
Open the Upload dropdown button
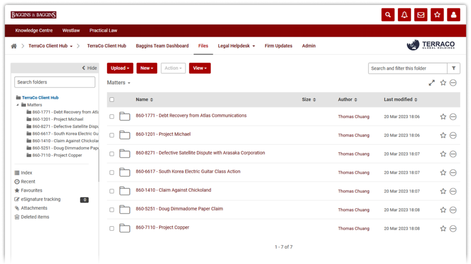120,68
